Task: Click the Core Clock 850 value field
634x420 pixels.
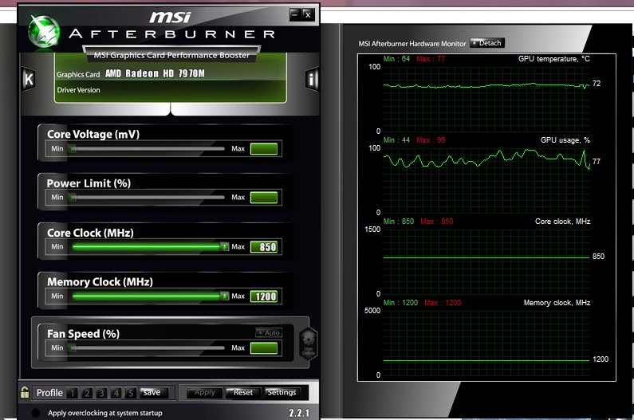Action: point(264,246)
